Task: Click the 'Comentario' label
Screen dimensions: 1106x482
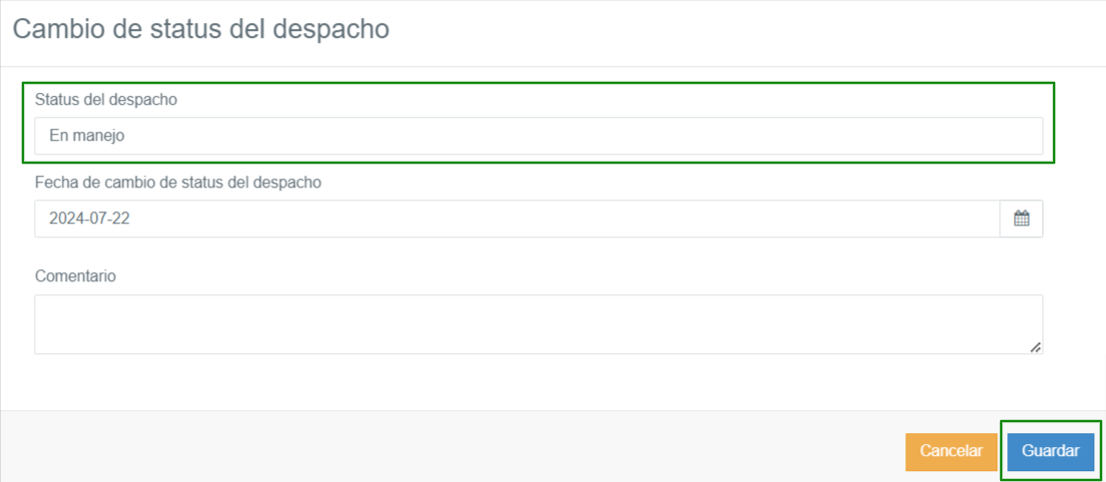Action: coord(75,276)
